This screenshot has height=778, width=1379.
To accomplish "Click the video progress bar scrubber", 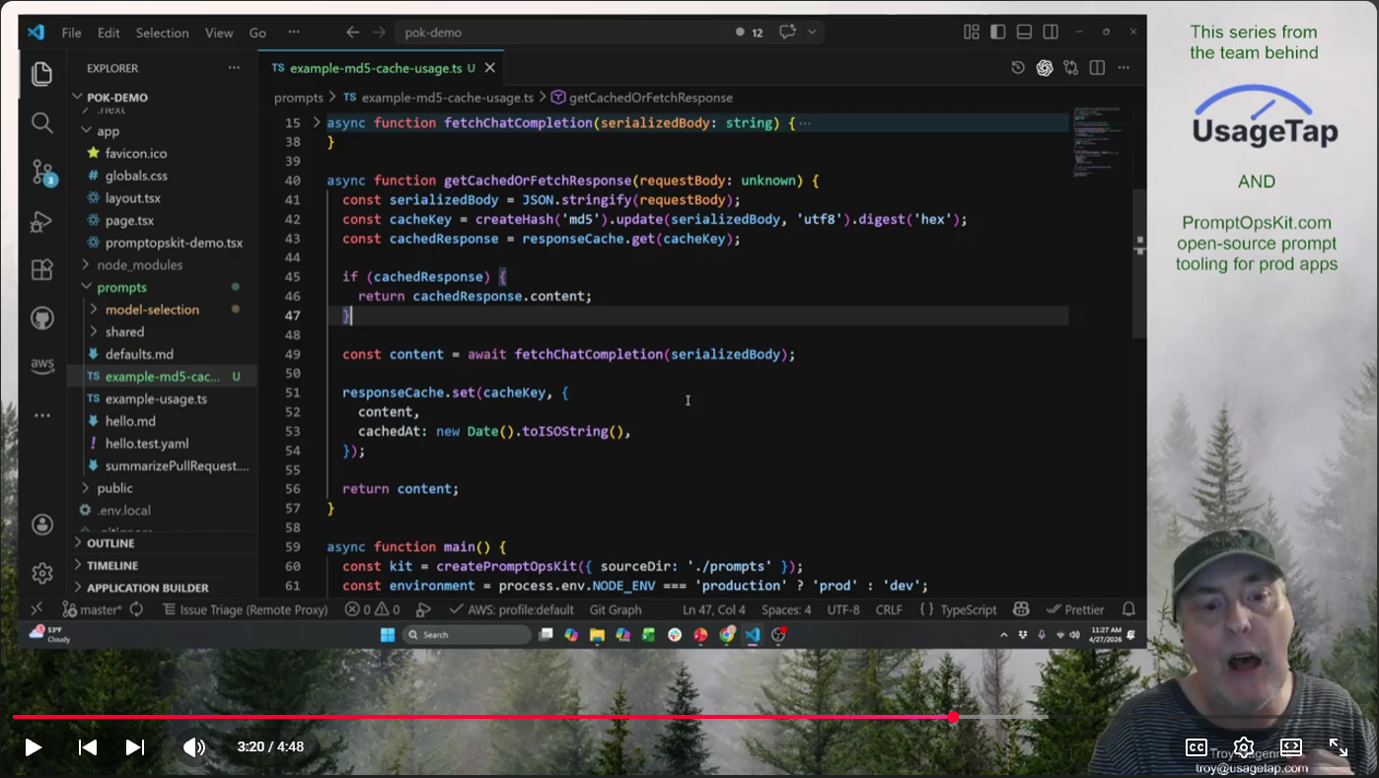I will click(953, 717).
